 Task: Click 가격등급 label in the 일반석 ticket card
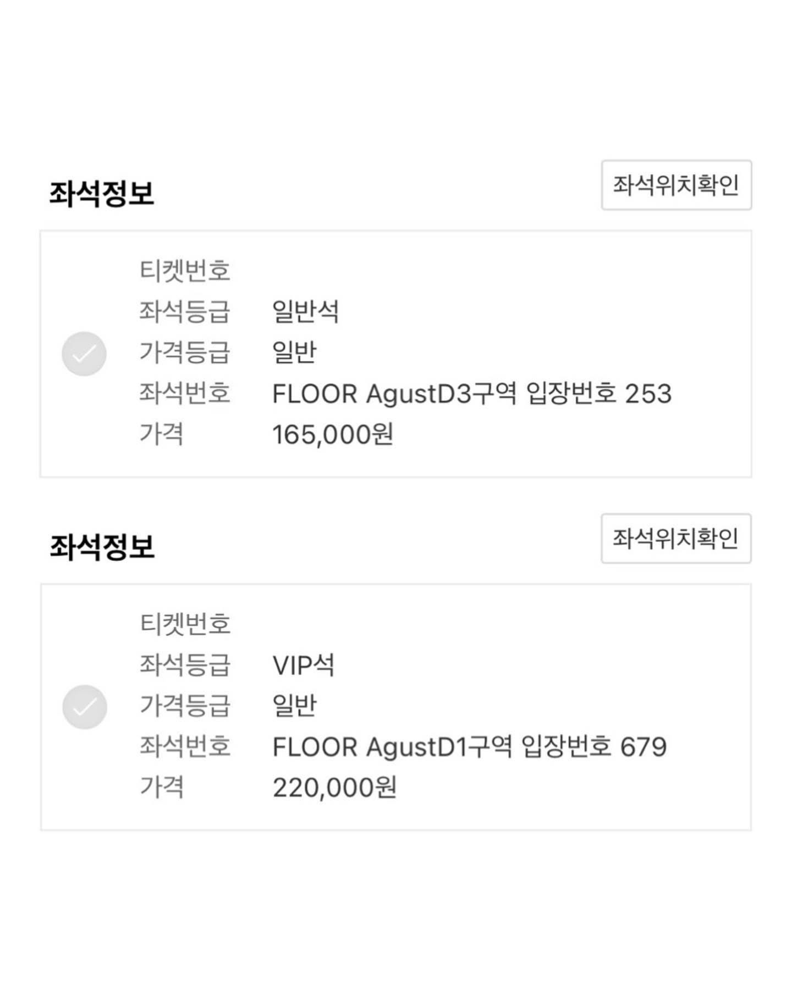click(x=185, y=353)
